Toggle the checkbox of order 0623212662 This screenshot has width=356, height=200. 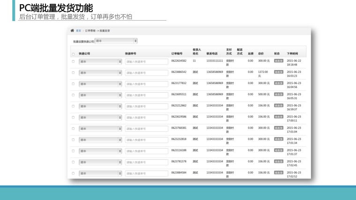(73, 106)
